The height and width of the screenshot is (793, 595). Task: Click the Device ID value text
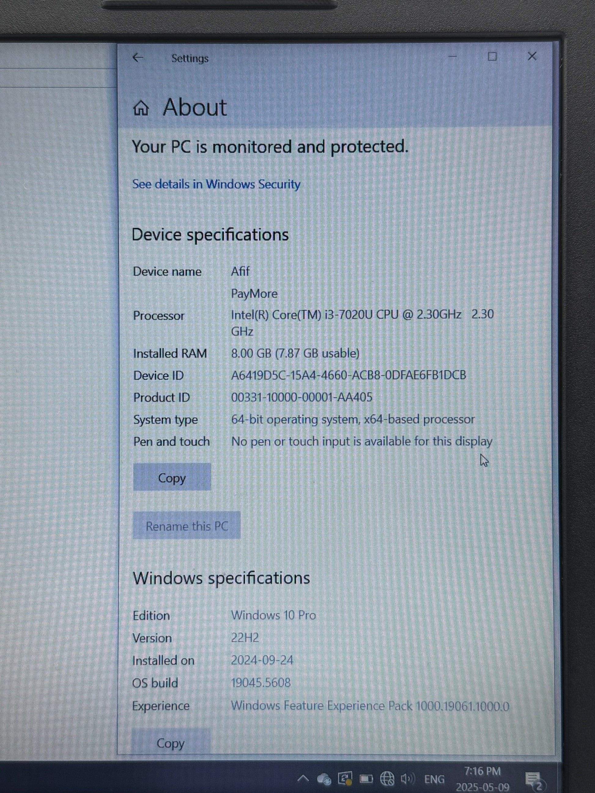348,375
